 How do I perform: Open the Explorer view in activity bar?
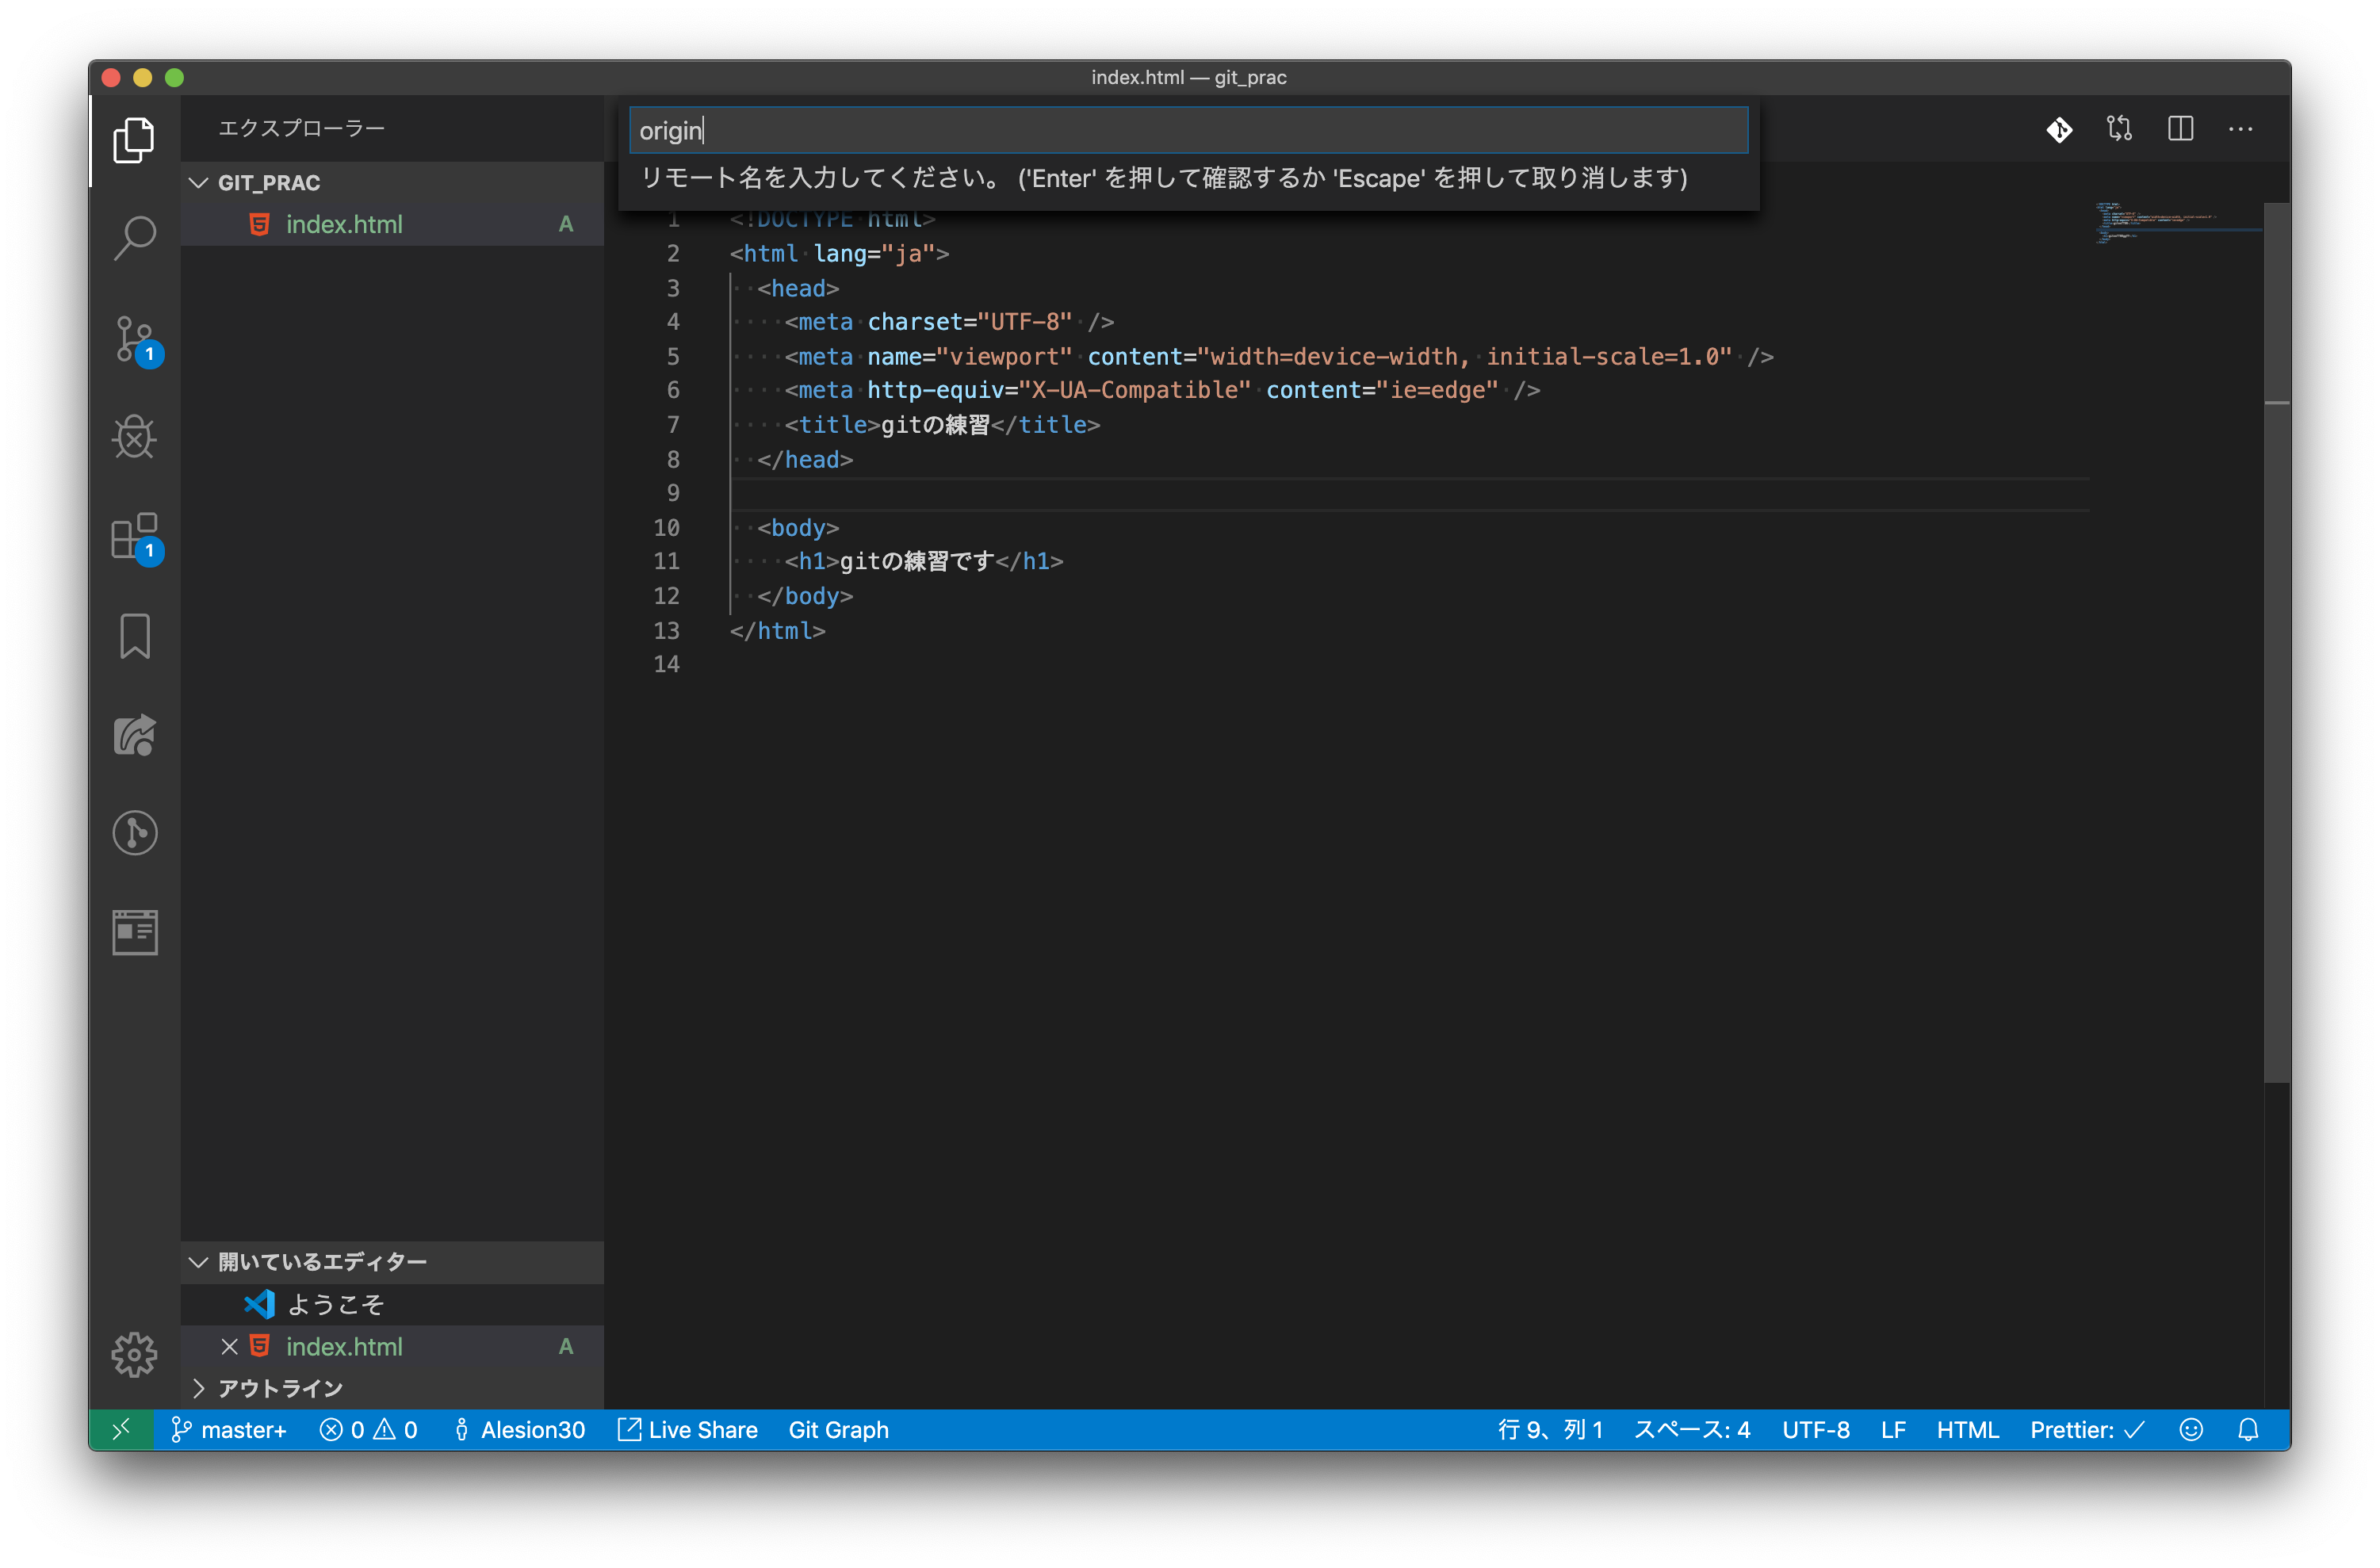click(x=134, y=140)
